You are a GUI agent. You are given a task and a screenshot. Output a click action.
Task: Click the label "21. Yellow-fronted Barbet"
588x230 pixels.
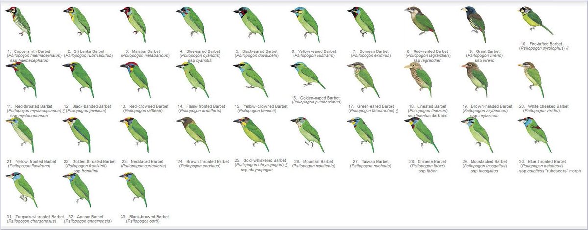point(32,161)
